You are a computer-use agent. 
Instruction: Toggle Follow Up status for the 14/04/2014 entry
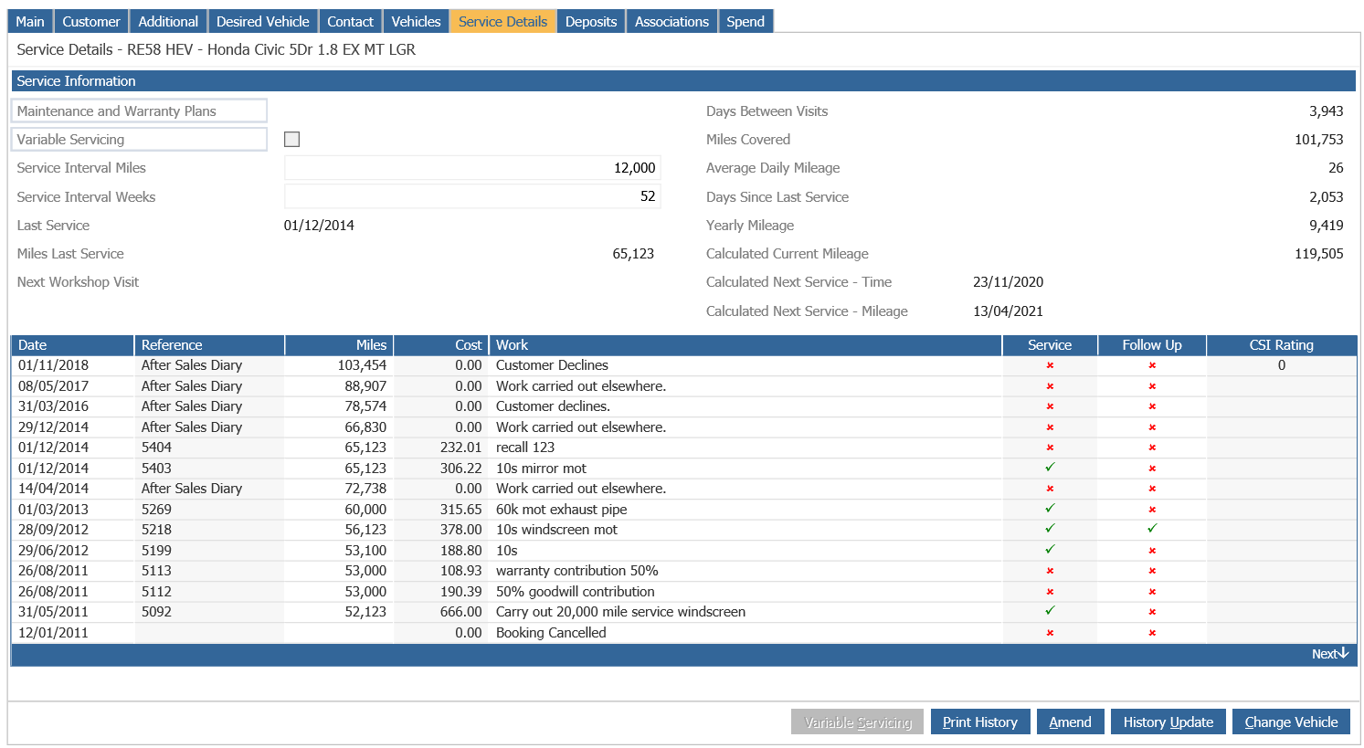click(1151, 488)
